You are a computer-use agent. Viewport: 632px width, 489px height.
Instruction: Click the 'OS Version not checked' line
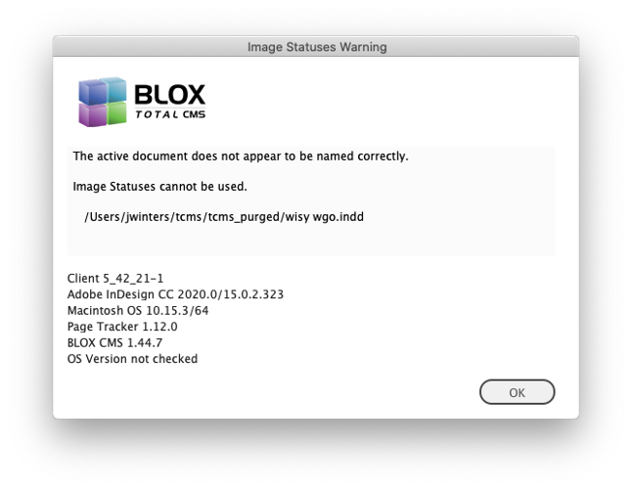pyautogui.click(x=132, y=359)
